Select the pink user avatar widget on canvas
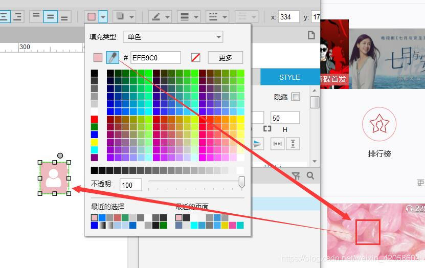 point(54,178)
